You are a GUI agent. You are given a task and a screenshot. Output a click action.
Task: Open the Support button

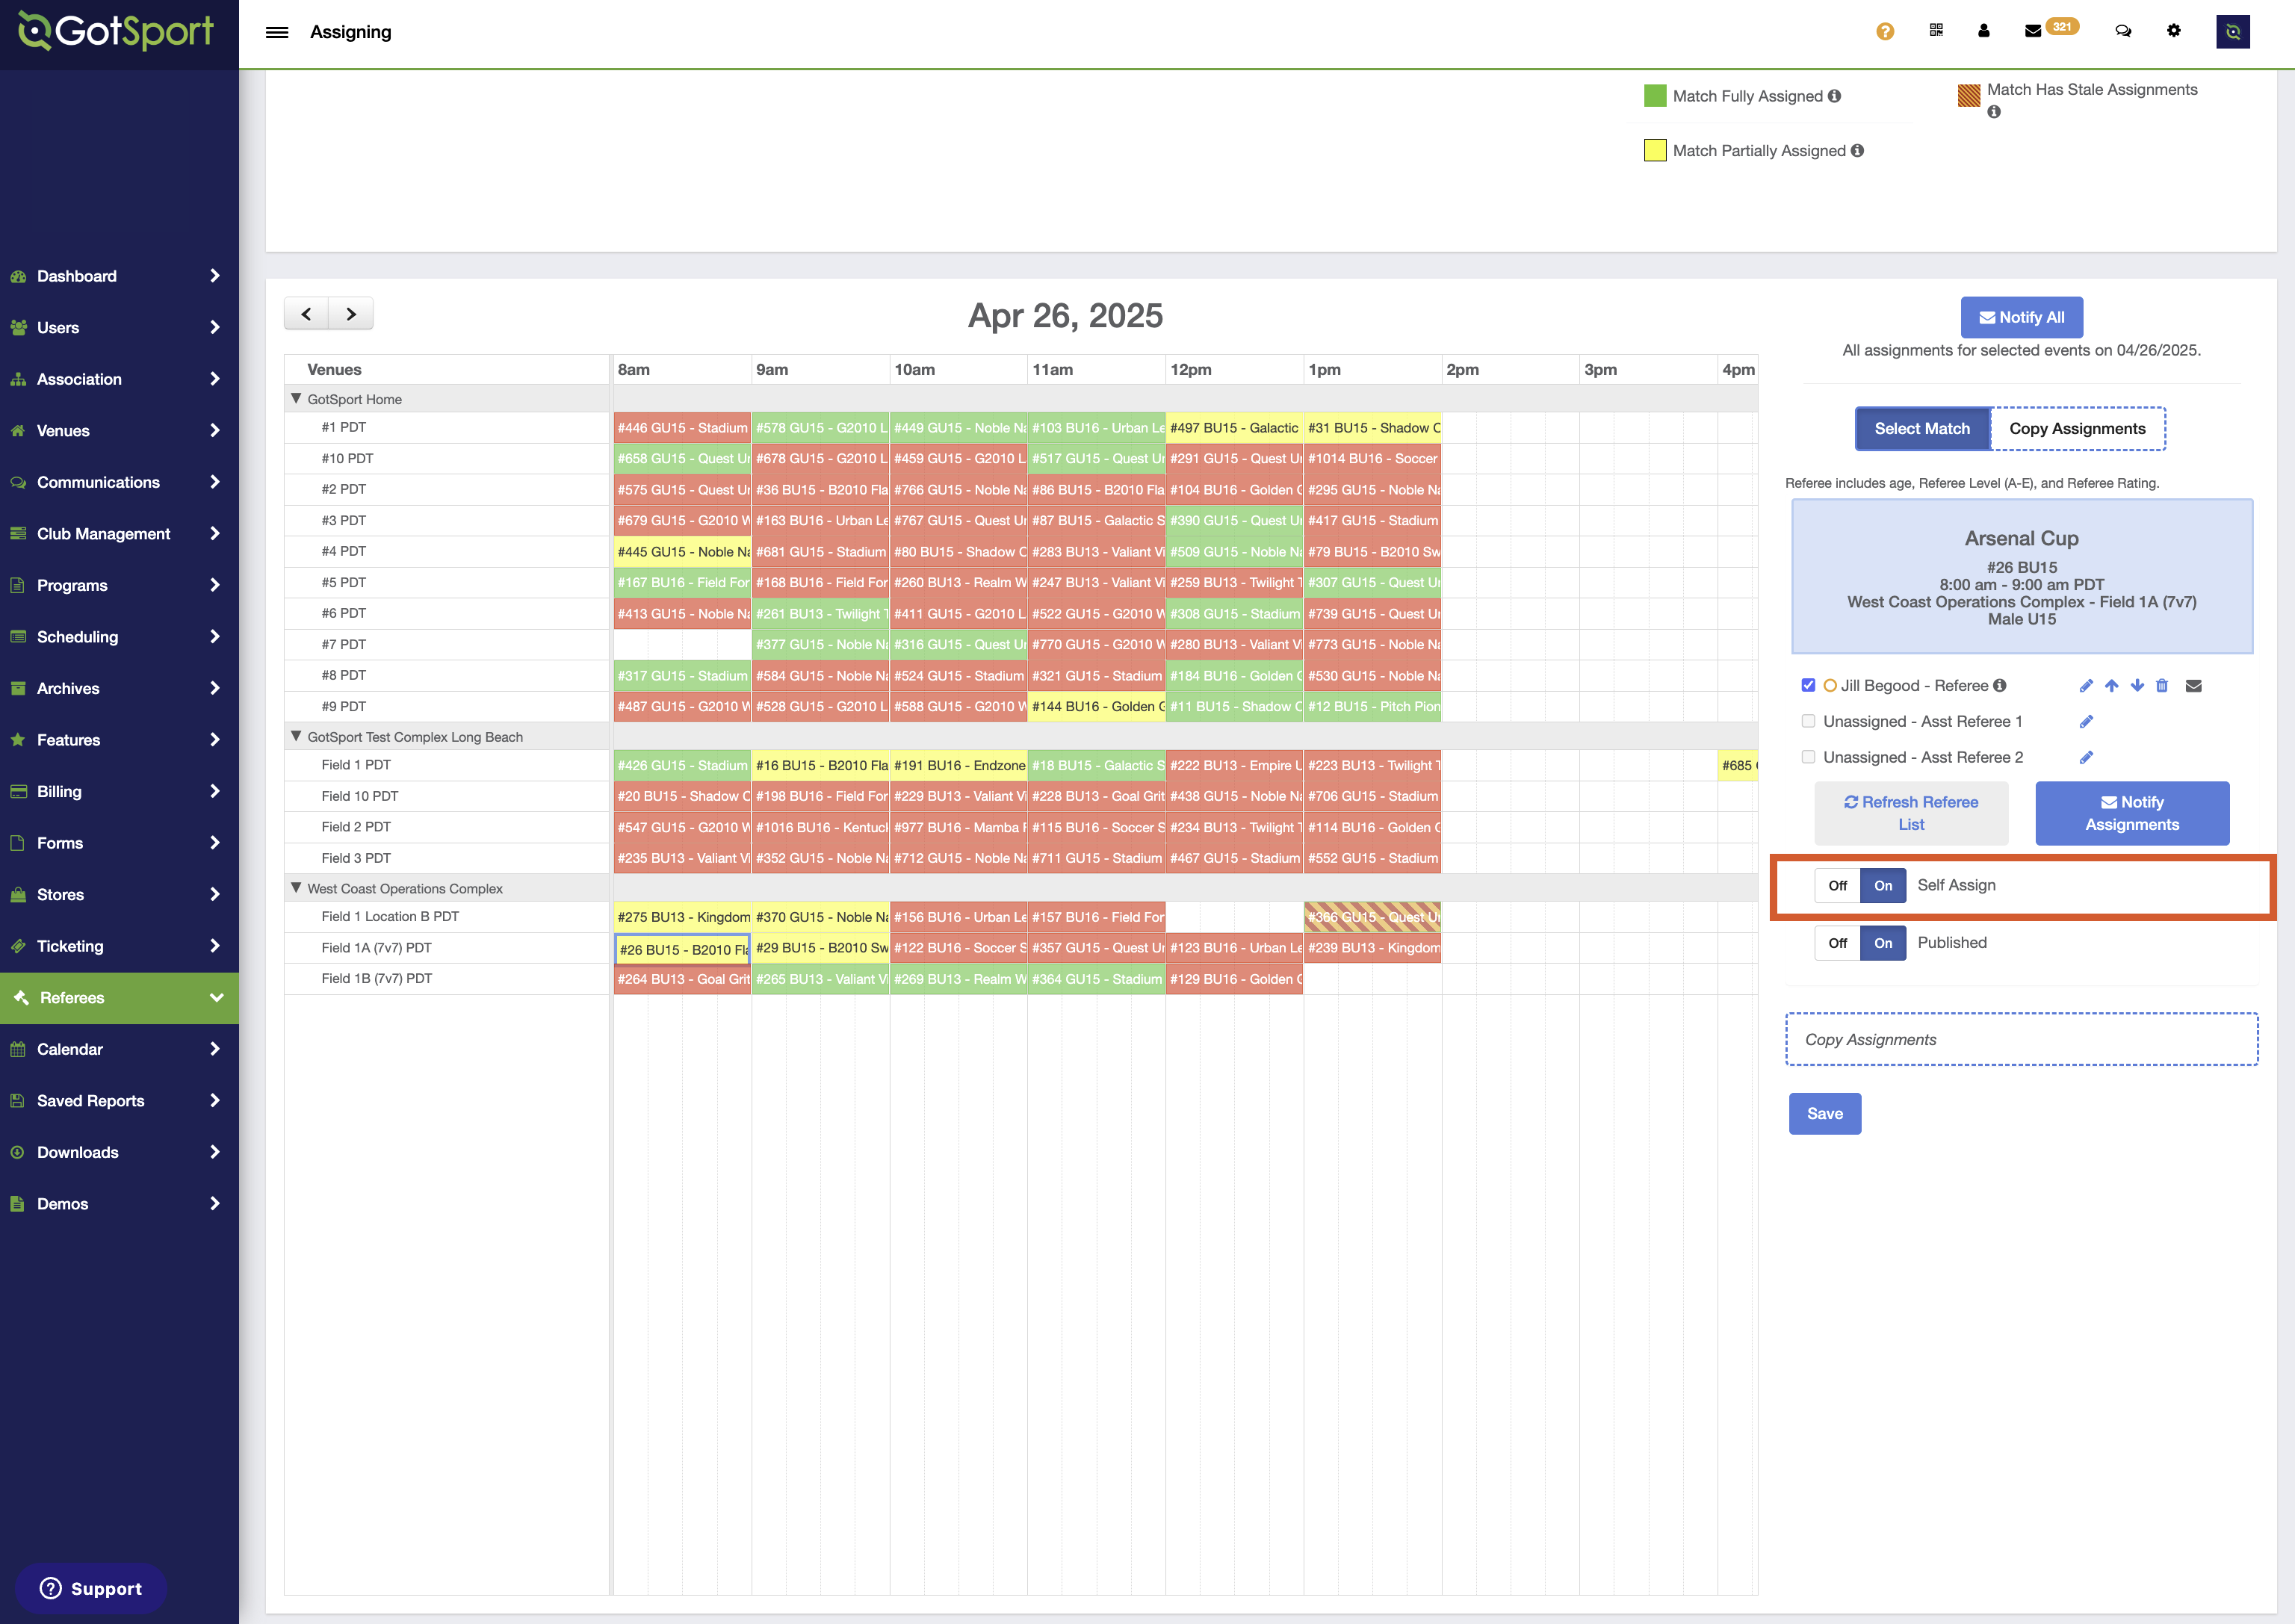90,1588
